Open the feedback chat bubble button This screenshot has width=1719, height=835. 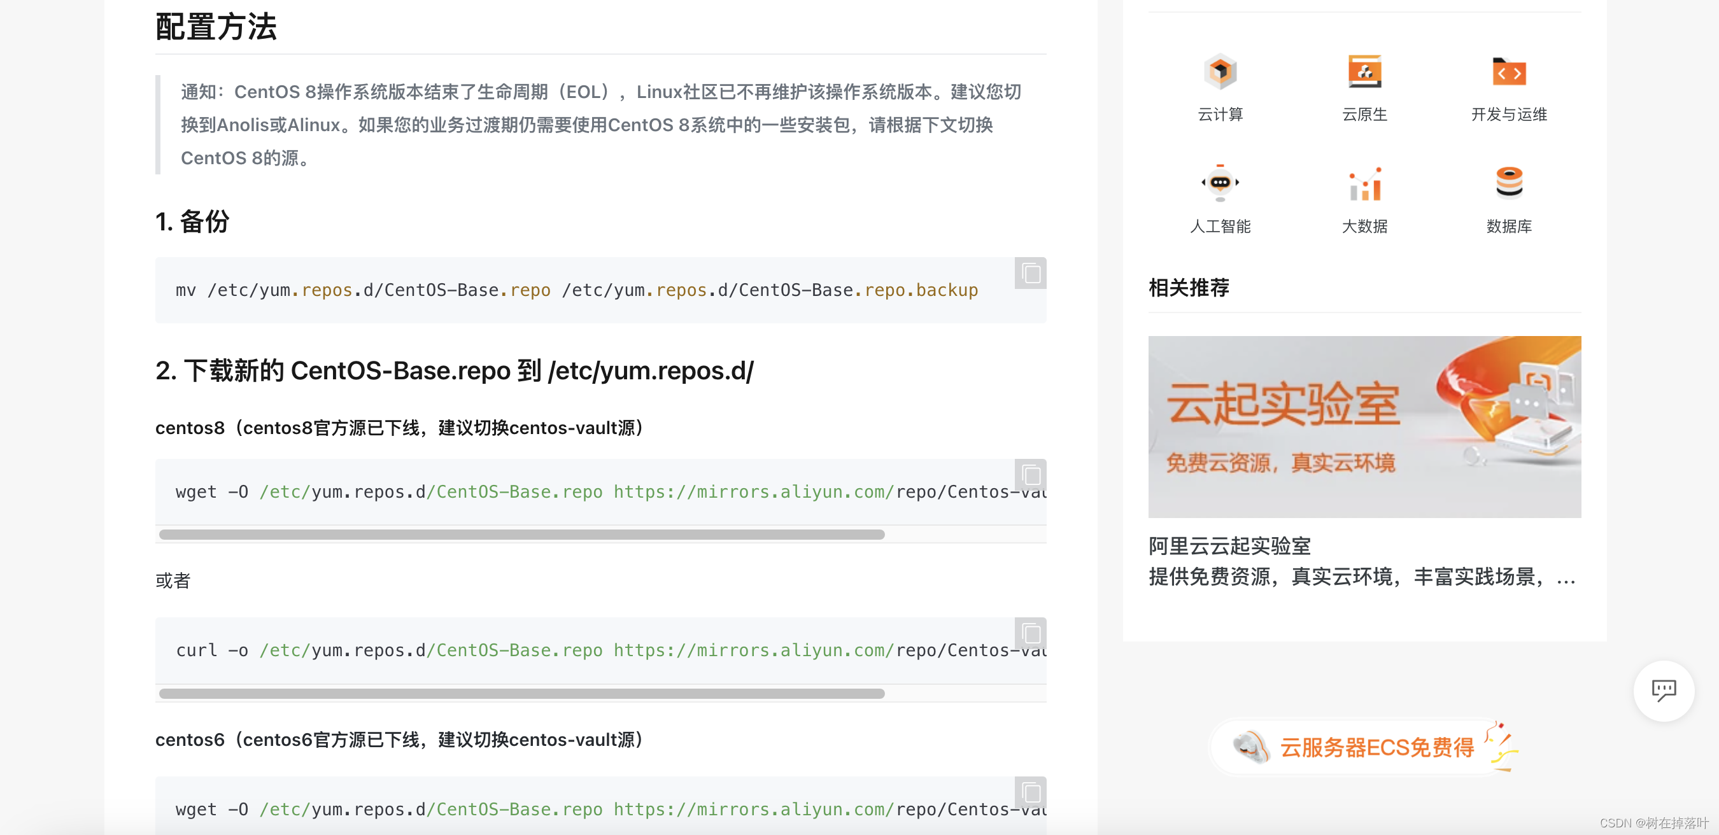pos(1663,691)
